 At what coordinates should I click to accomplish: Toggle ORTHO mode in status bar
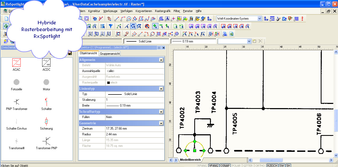260,165
